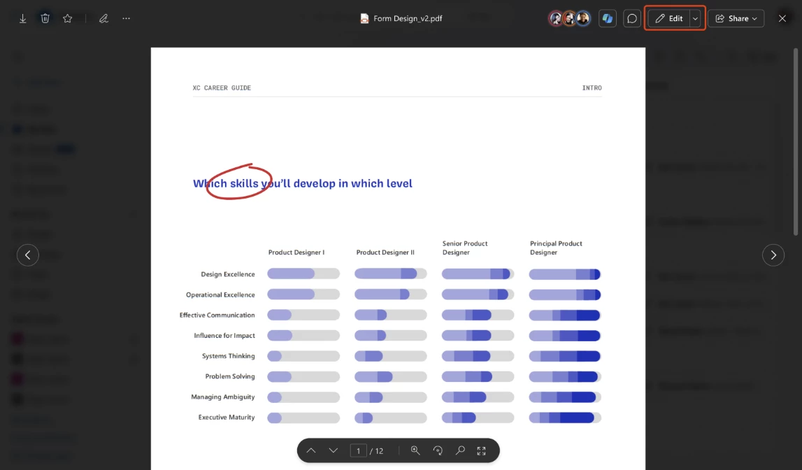Click the 'Senior Product Designer' column label
Screen dimensions: 802x470
click(x=465, y=248)
